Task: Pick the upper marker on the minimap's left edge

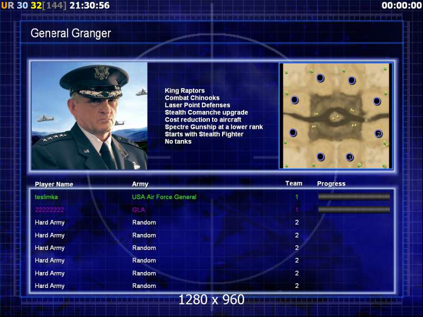Action: (295, 100)
